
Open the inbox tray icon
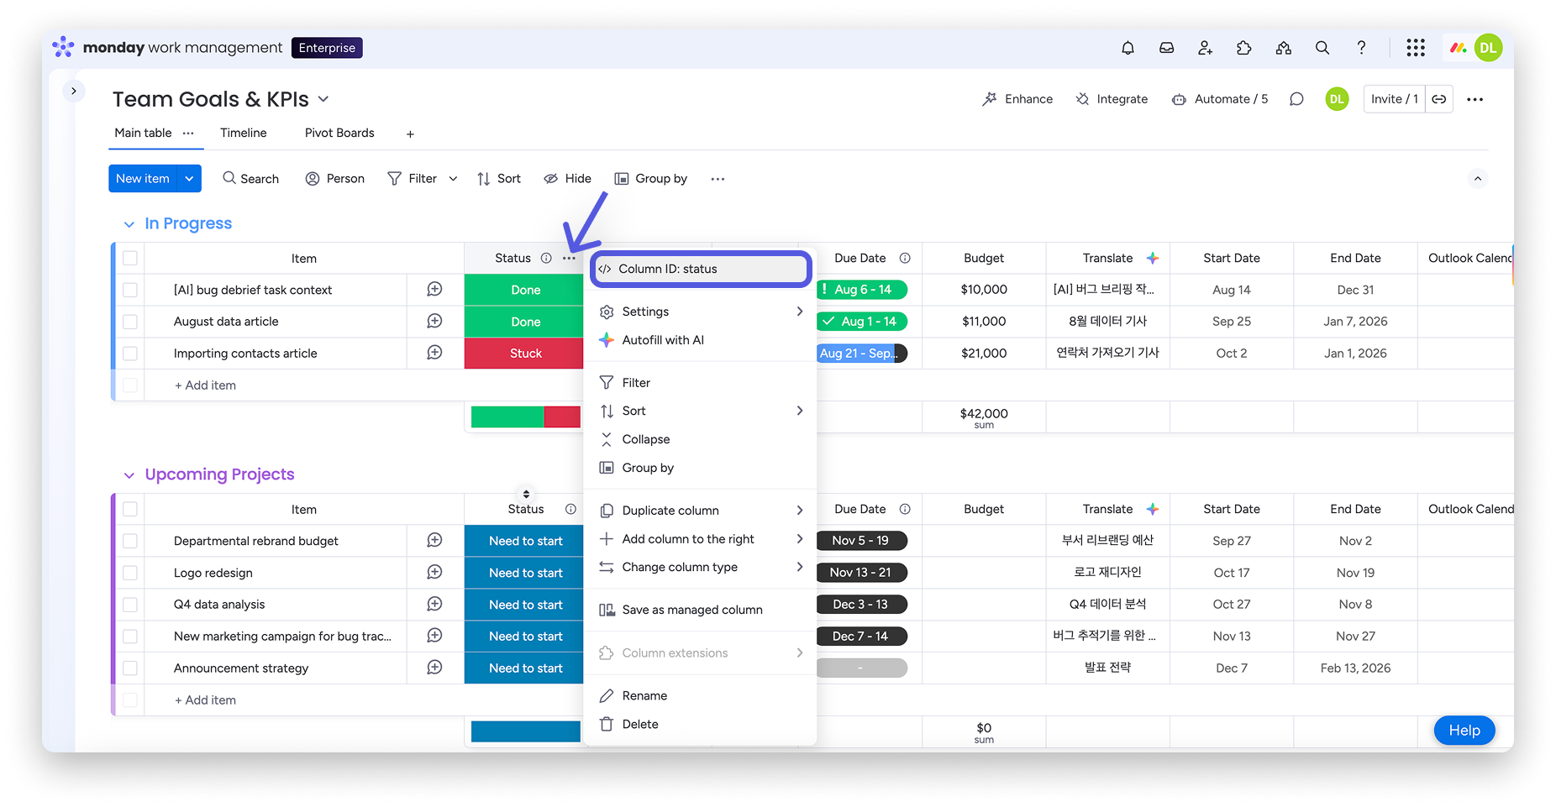[x=1166, y=48]
